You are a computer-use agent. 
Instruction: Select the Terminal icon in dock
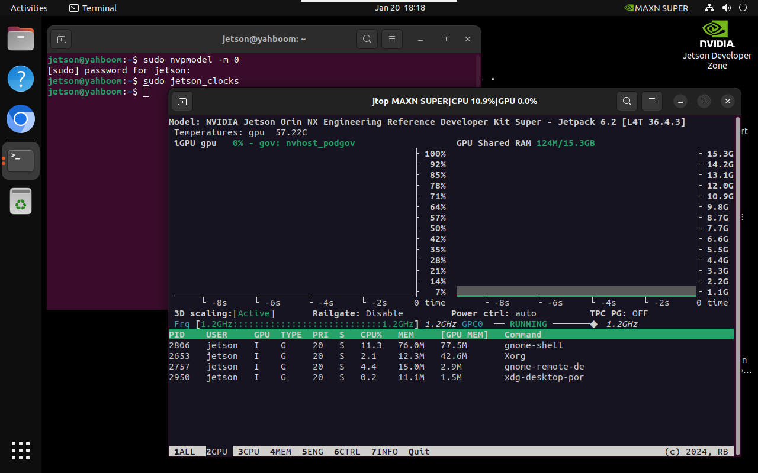tap(21, 160)
